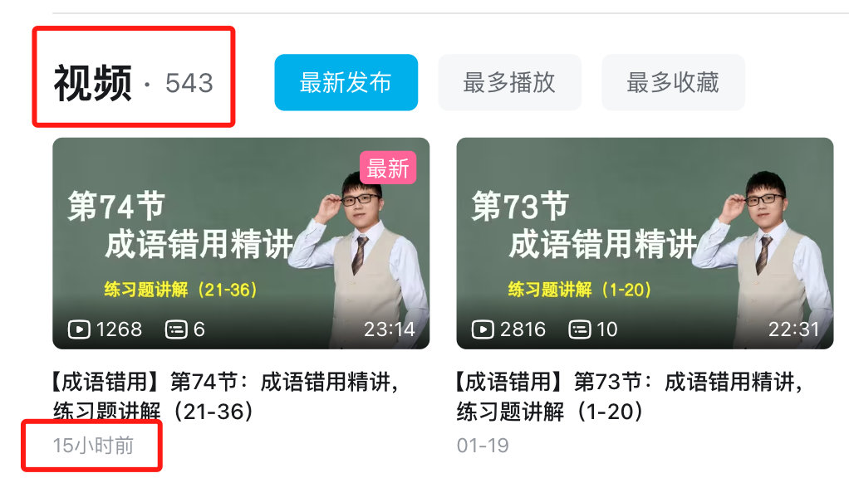Click the 23:14 duration label
This screenshot has height=478, width=849.
tap(390, 329)
